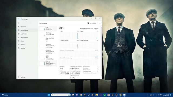This screenshot has width=173, height=97.
Task: Select the Performance page in the sidebar
Action: 27,30
